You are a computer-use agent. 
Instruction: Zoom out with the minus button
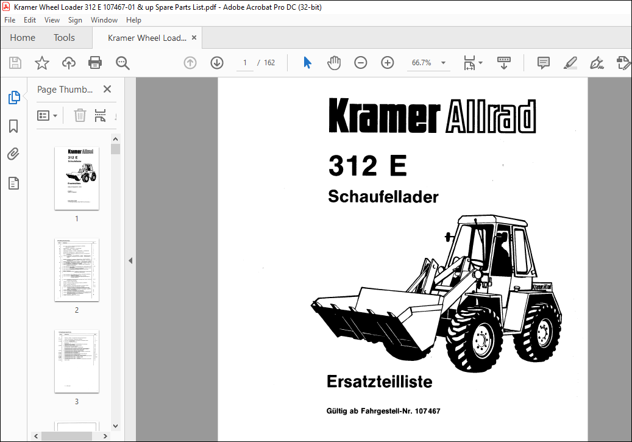coord(361,63)
